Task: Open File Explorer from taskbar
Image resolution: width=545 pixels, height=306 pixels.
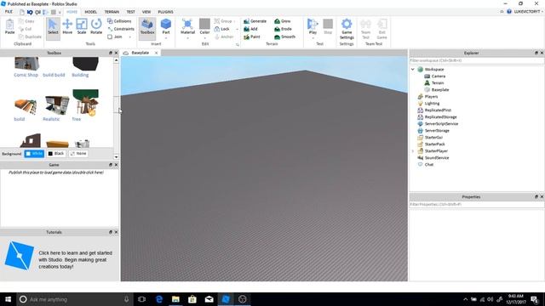Action: tap(175, 299)
